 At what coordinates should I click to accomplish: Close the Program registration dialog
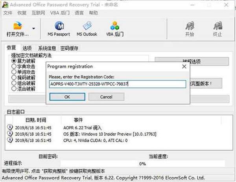184,66
